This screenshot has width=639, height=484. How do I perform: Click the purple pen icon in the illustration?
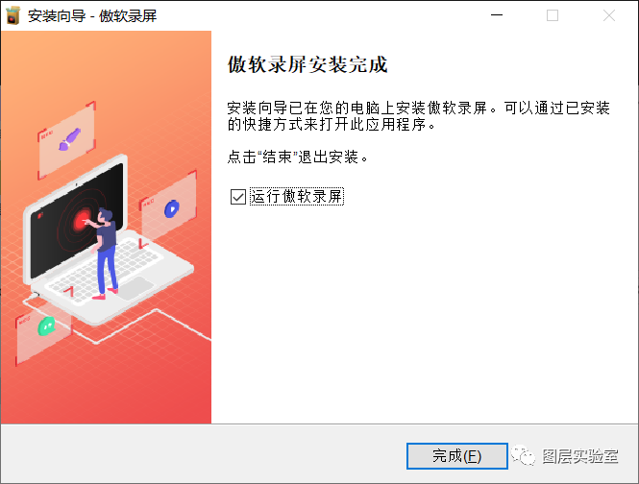click(69, 139)
